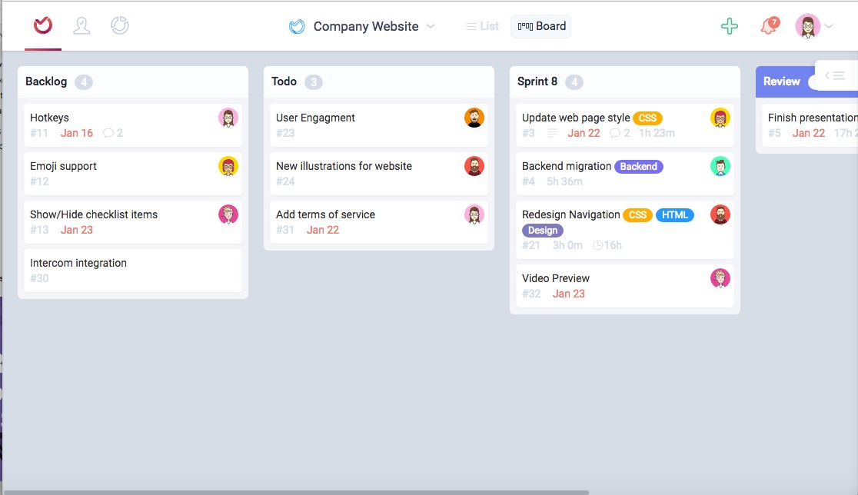858x495 pixels.
Task: Click the assignee avatar on Hotkeys card
Action: tap(228, 118)
